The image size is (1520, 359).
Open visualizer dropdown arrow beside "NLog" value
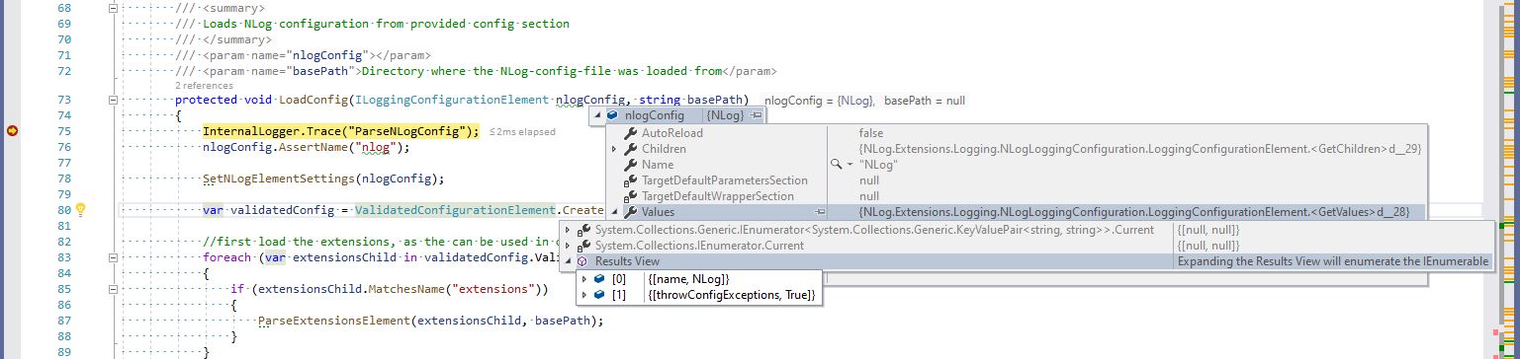coord(849,165)
